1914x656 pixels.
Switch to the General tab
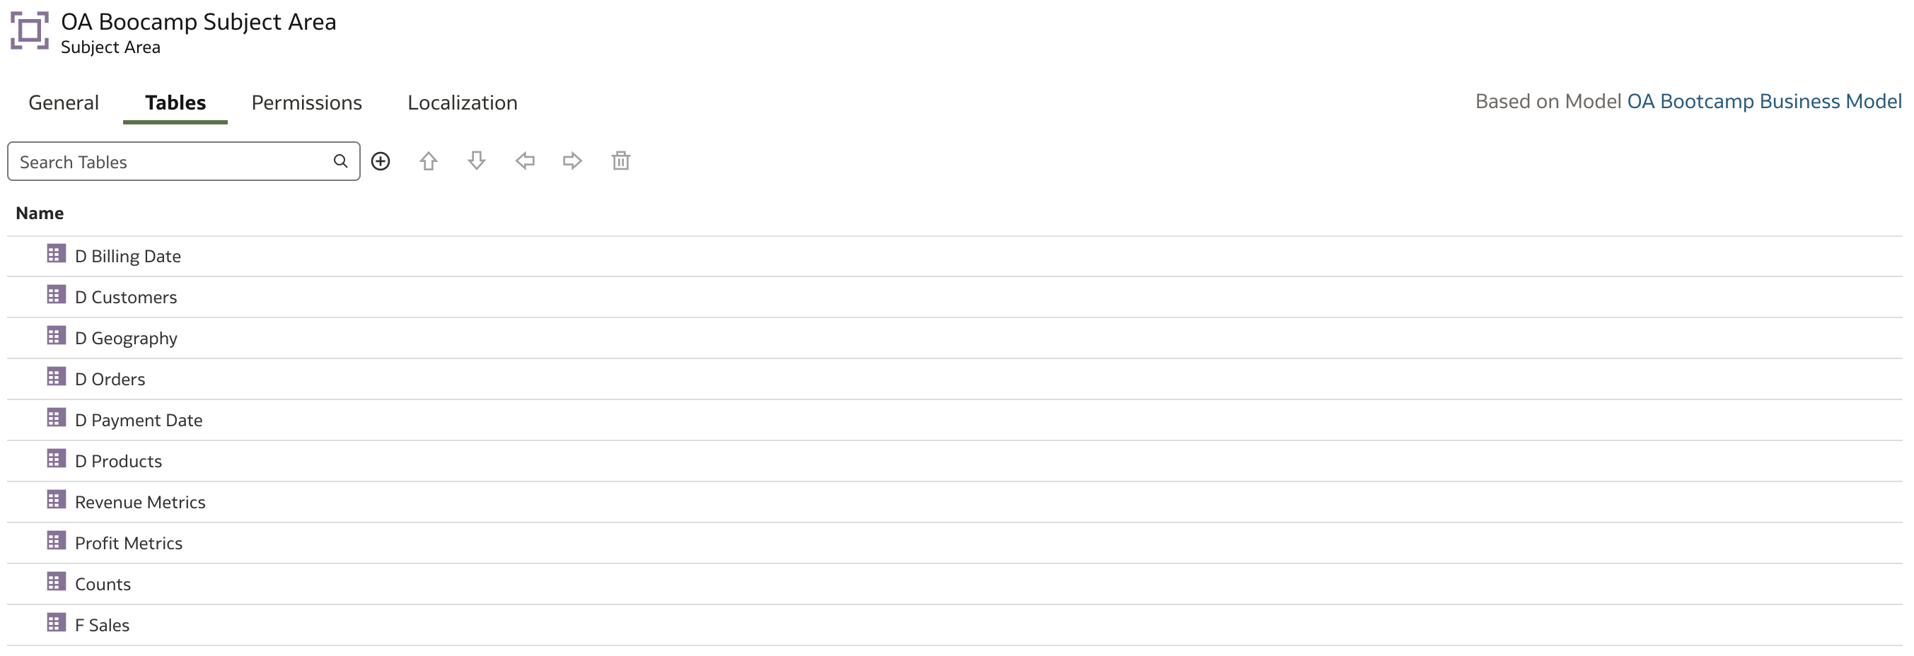64,102
